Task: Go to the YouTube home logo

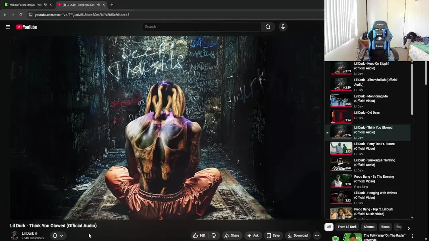Action: click(x=26, y=27)
